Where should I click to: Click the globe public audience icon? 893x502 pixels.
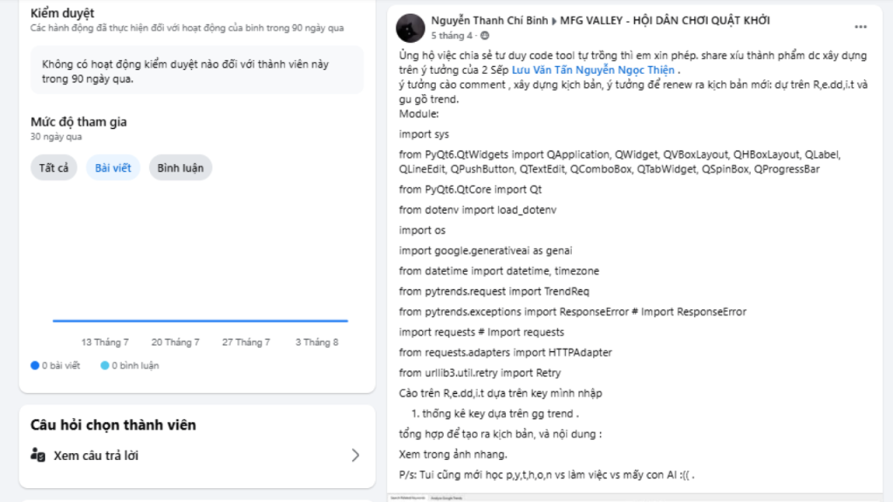point(482,37)
